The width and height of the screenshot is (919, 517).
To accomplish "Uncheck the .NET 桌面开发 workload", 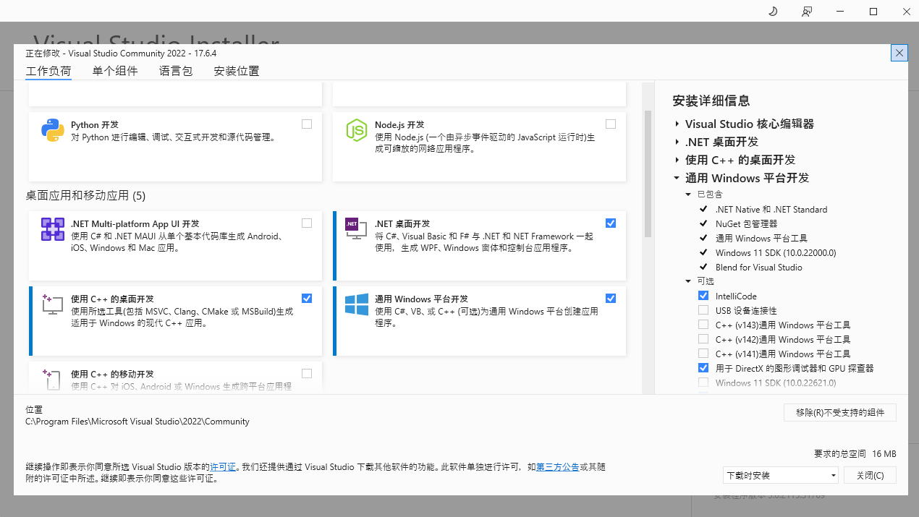I will pos(611,223).
